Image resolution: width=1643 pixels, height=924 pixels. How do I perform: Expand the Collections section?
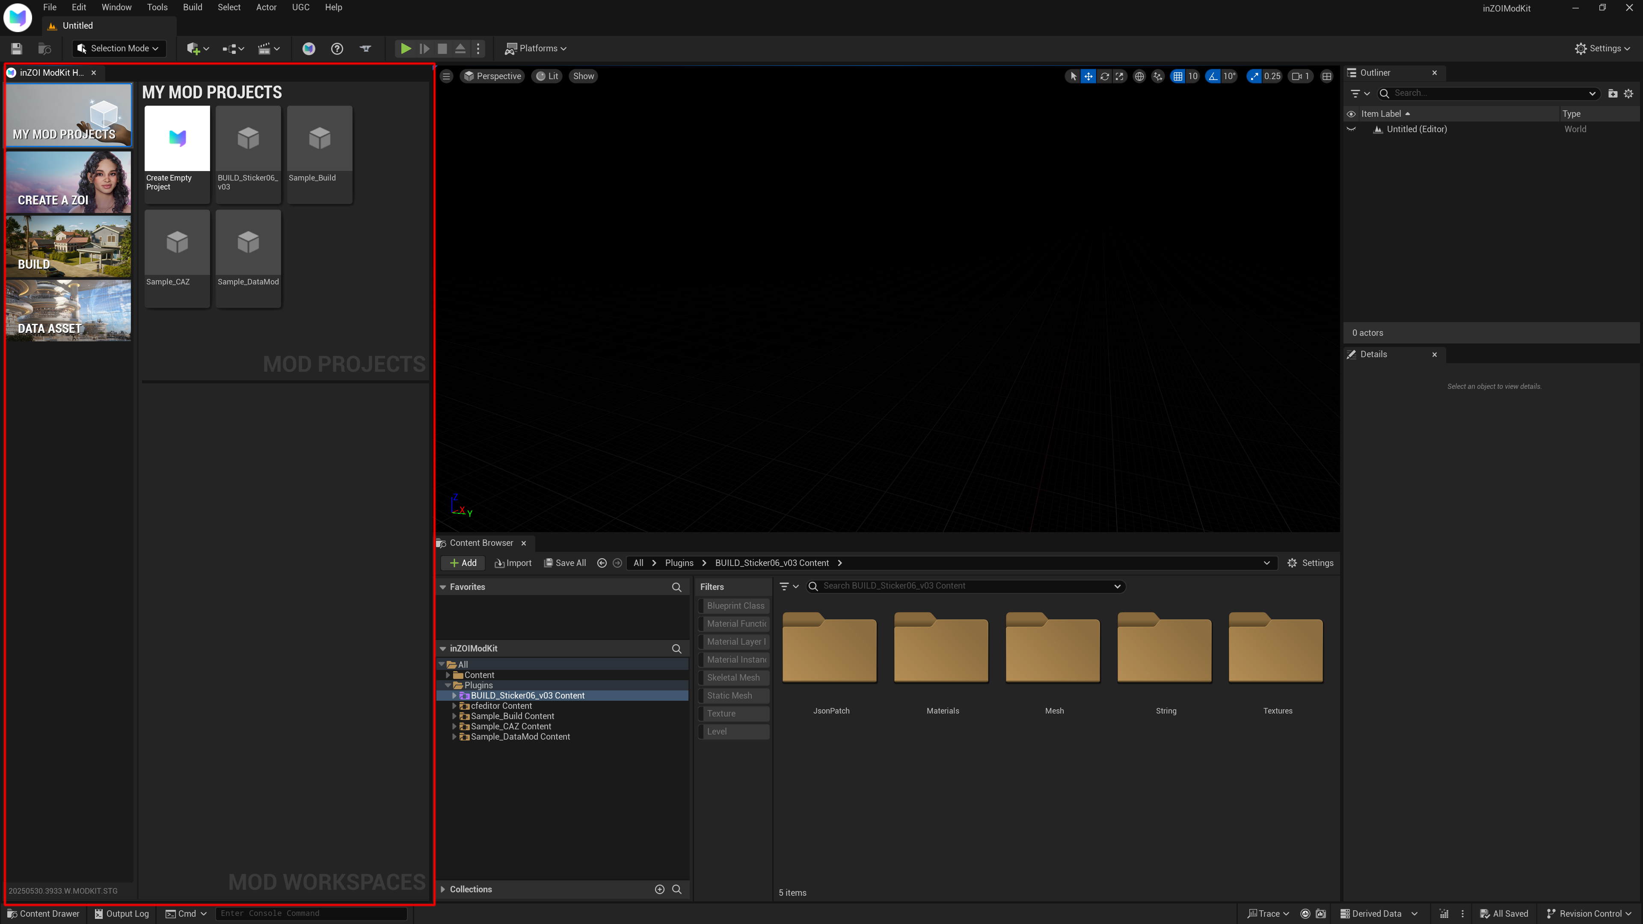pyautogui.click(x=443, y=890)
